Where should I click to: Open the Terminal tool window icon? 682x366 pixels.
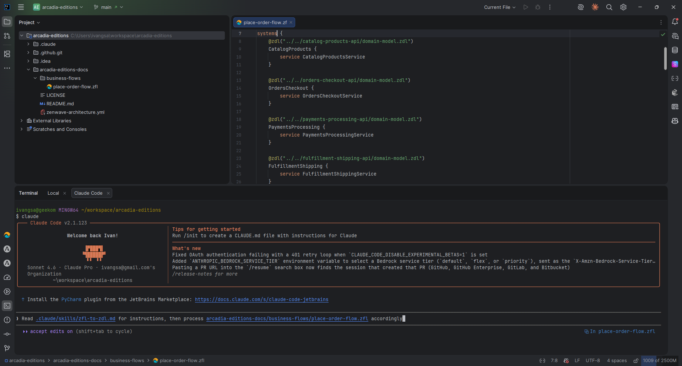coord(7,306)
